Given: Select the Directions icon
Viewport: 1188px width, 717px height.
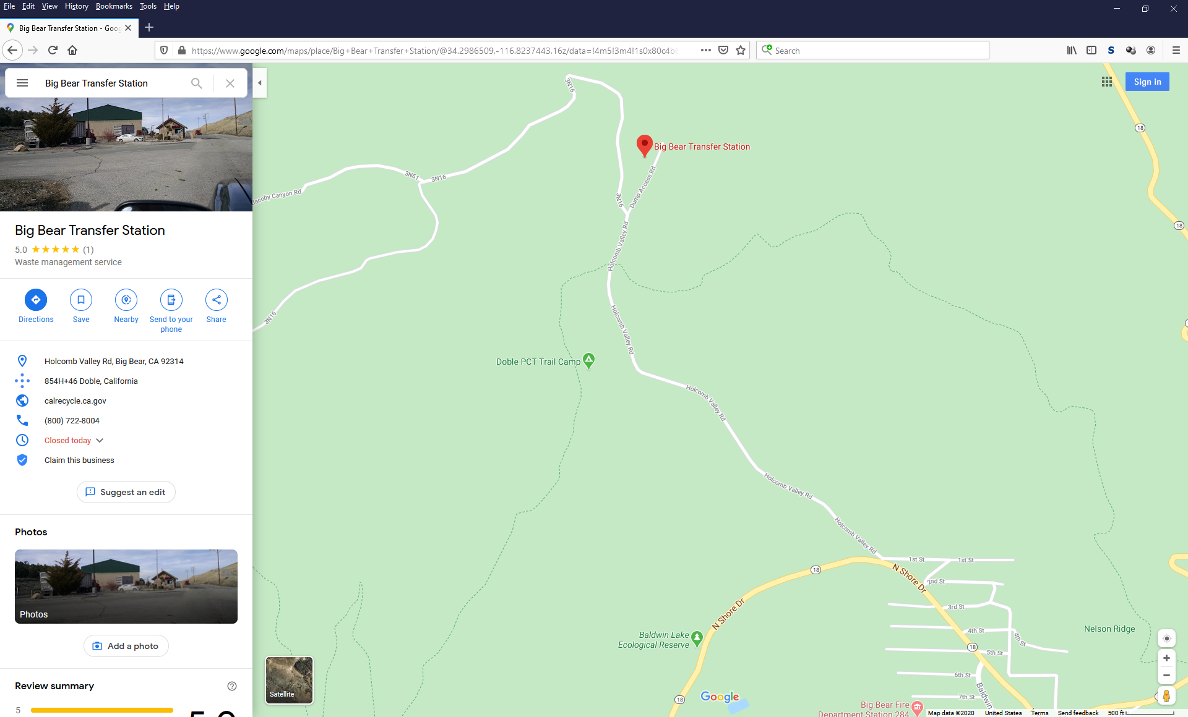Looking at the screenshot, I should point(36,300).
